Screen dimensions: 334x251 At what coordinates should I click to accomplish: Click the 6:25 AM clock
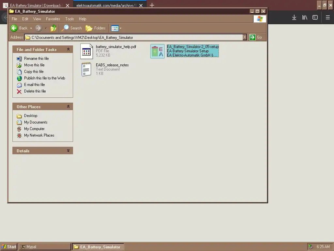click(x=323, y=247)
